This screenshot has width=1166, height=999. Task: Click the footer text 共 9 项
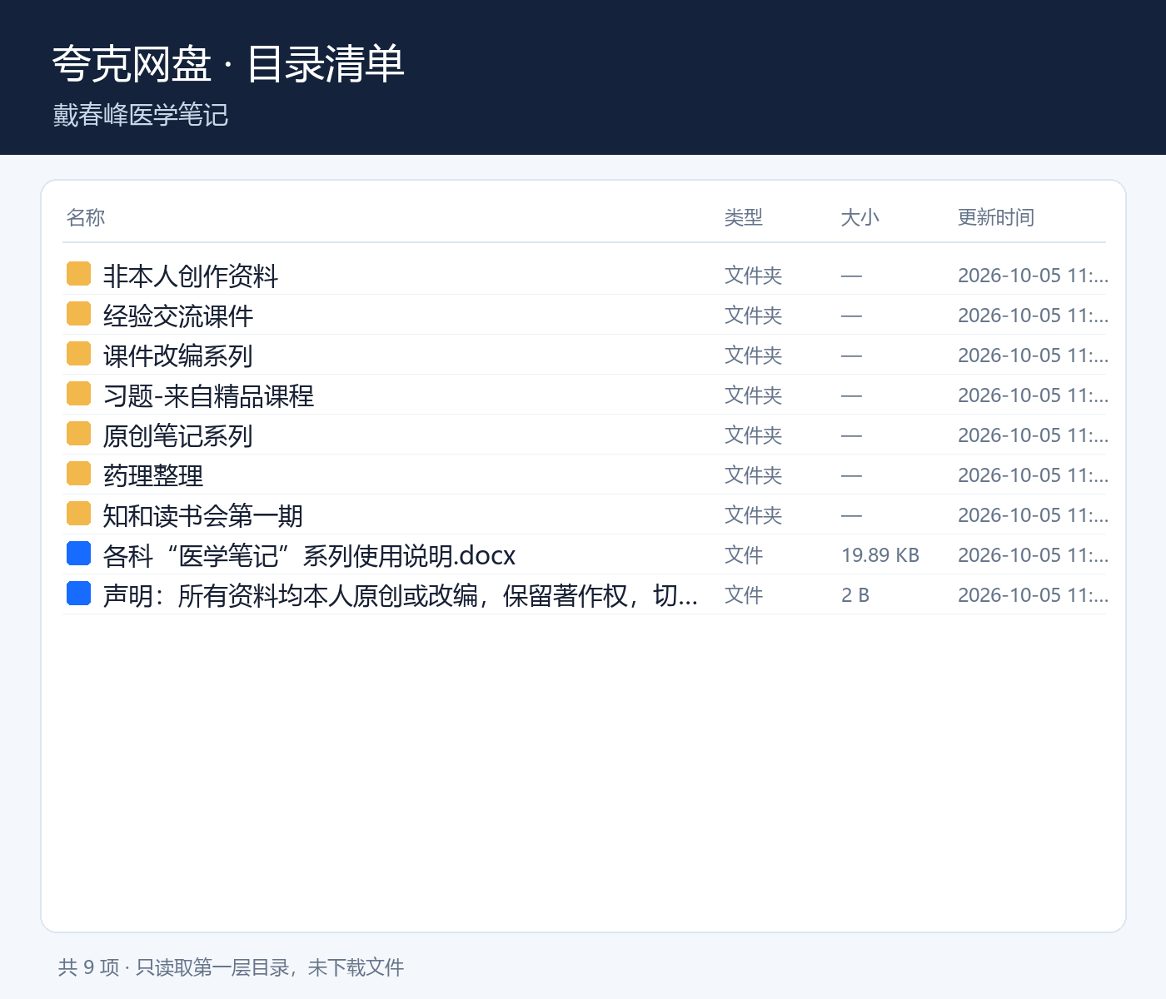tap(89, 967)
